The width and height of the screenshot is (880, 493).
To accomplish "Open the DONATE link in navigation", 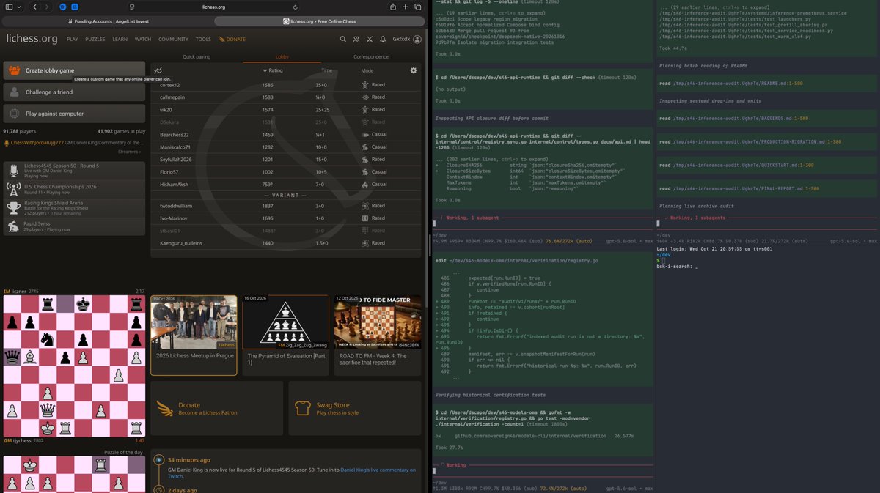I will tap(232, 40).
